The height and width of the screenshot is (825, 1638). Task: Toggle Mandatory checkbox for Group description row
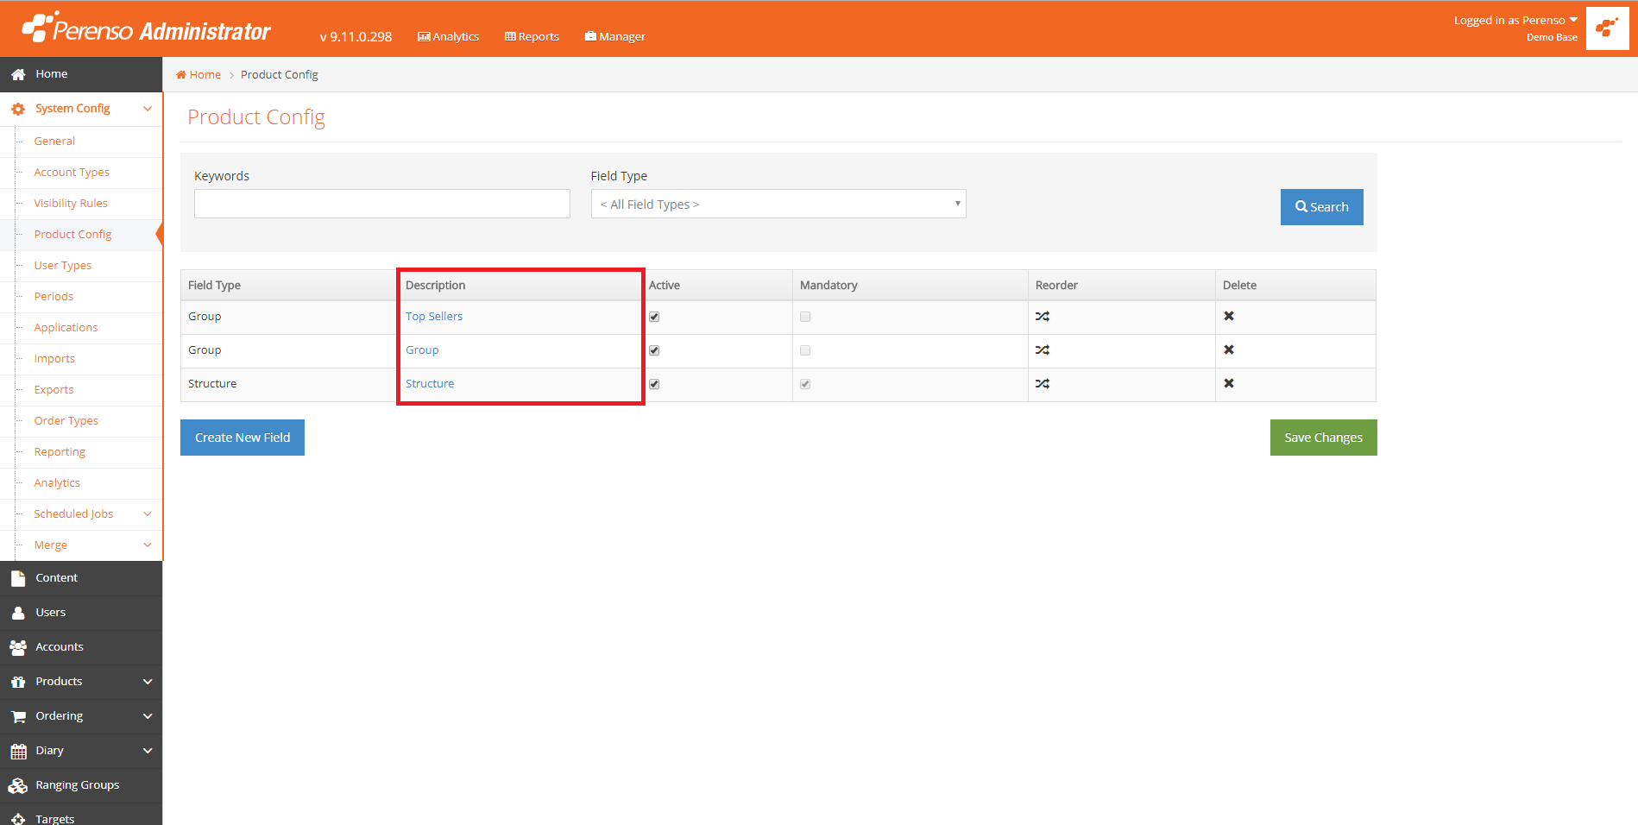(805, 350)
